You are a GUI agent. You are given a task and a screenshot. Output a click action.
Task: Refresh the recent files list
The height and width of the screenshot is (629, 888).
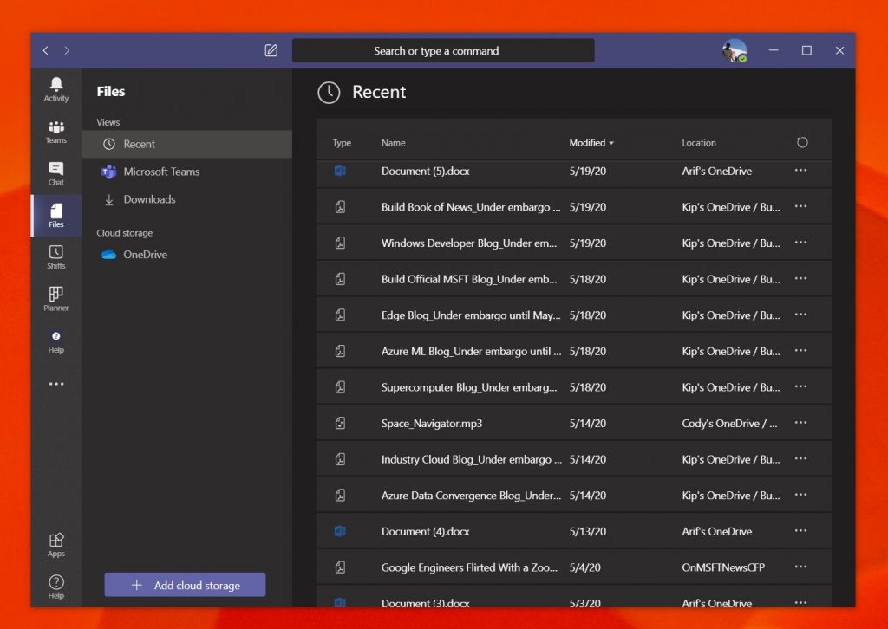[802, 143]
